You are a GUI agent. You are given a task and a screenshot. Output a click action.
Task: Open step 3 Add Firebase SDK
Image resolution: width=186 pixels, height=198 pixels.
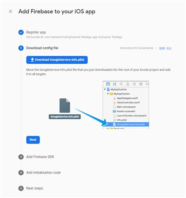tap(40, 157)
